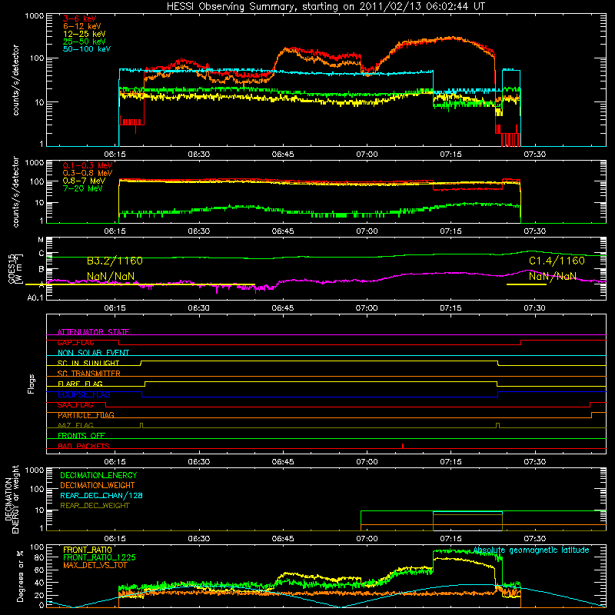This screenshot has width=615, height=615.
Task: Click the SC_IN_SUNLIGHT flag label
Action: (88, 363)
